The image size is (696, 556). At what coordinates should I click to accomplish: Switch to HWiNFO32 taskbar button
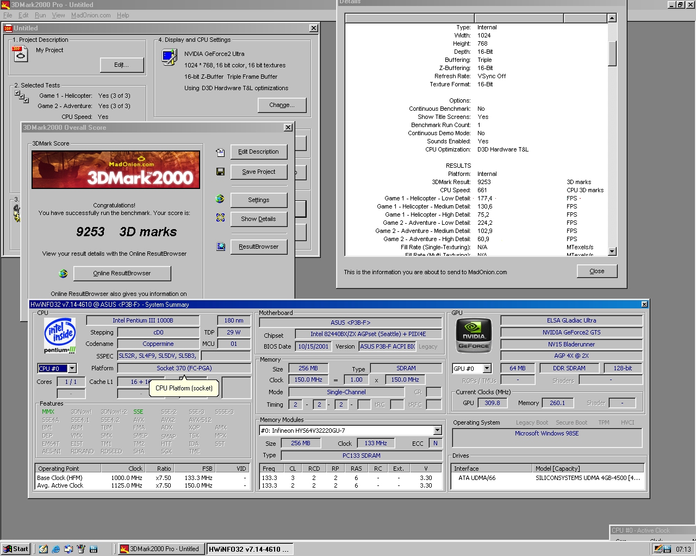pyautogui.click(x=250, y=549)
